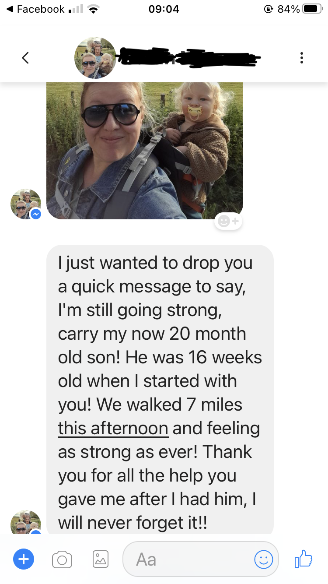Tap the sender avatar beside the text message
The height and width of the screenshot is (584, 328).
[25, 522]
